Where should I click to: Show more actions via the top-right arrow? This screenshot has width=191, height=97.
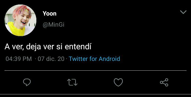[x=183, y=12]
